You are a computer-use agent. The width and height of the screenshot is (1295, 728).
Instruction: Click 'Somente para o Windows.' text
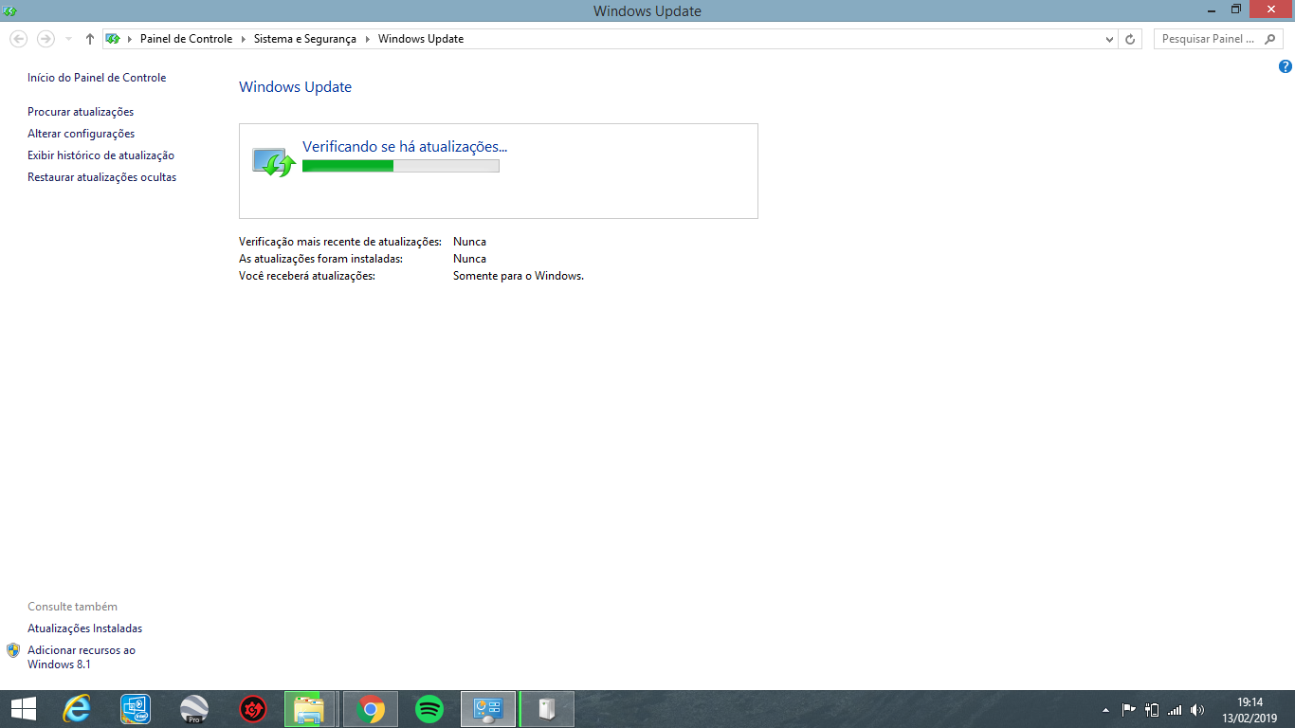pyautogui.click(x=519, y=276)
